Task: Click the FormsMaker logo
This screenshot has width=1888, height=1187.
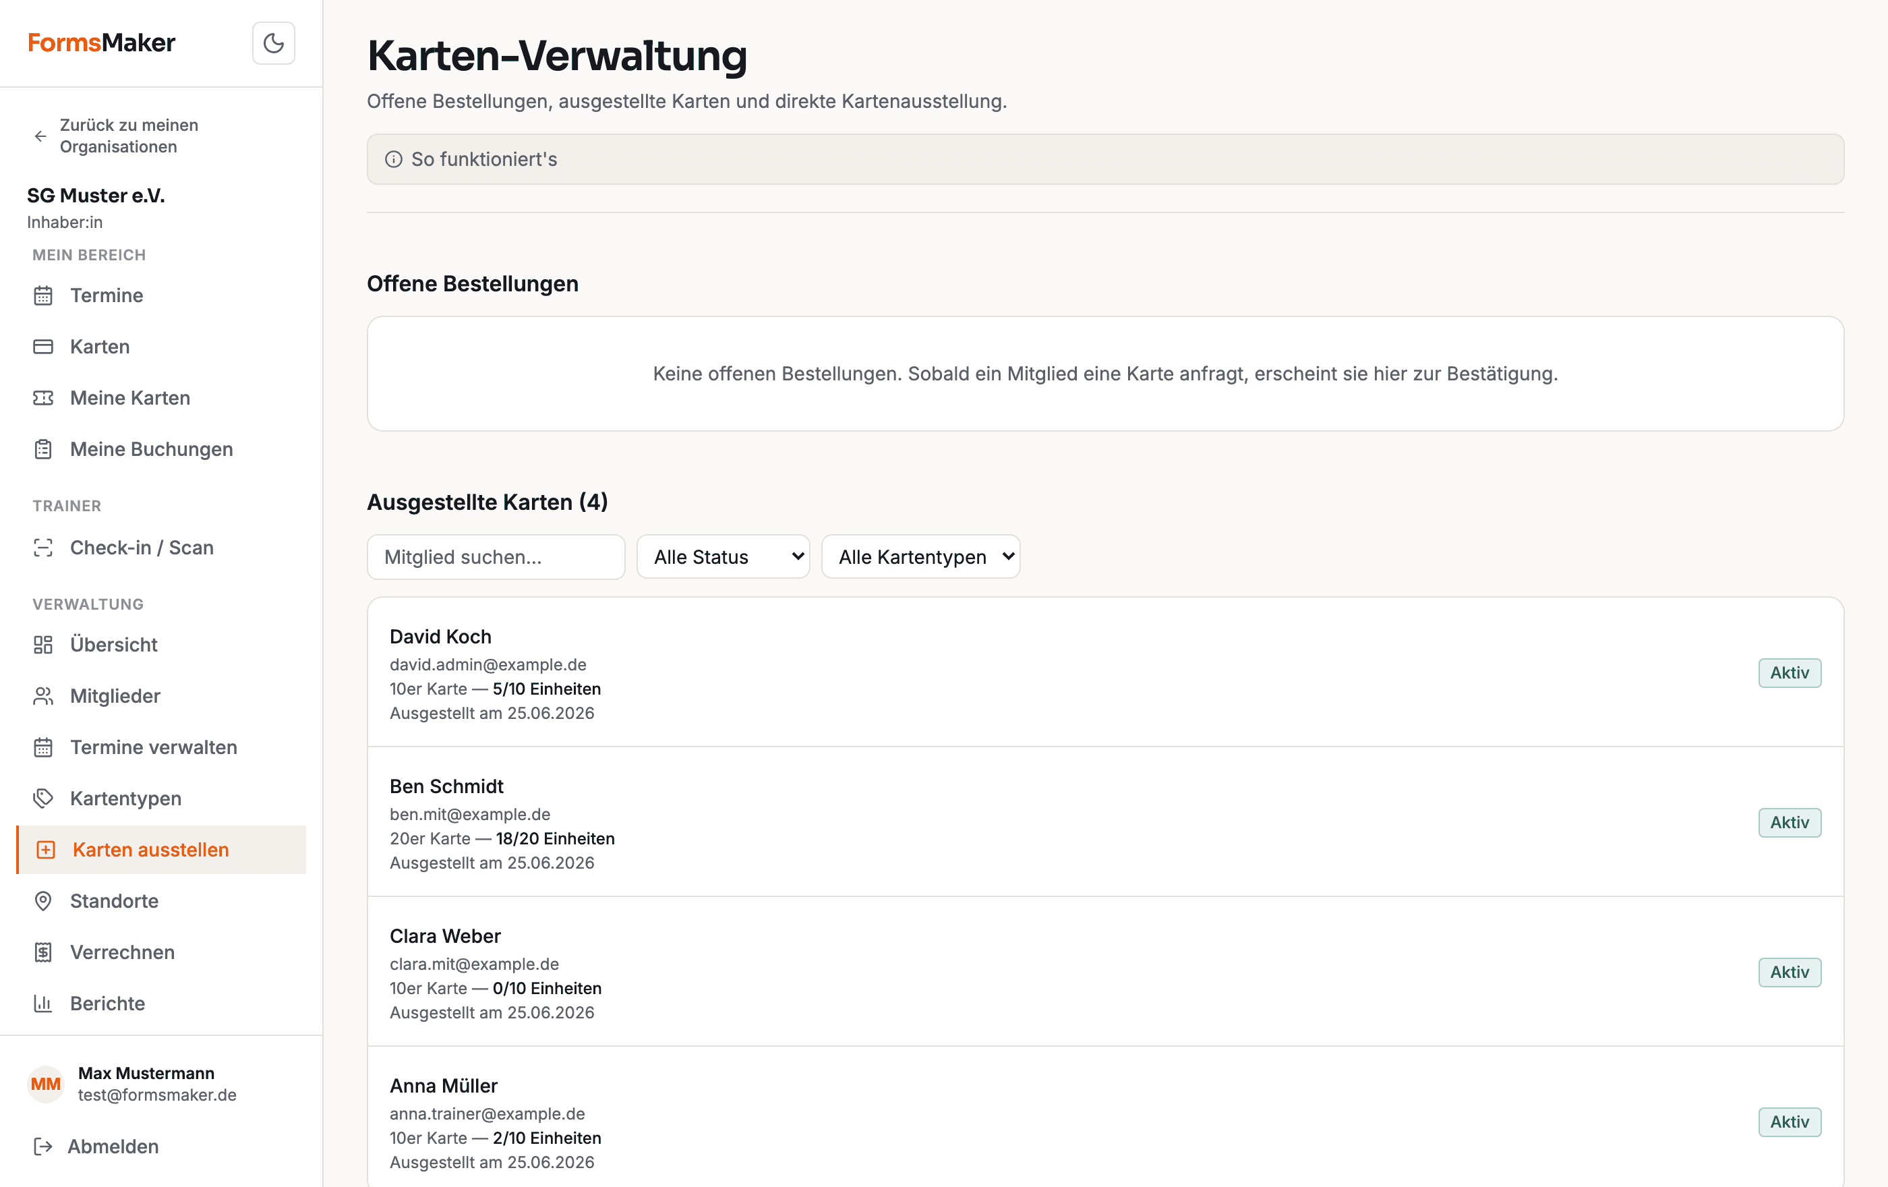Action: (x=101, y=42)
